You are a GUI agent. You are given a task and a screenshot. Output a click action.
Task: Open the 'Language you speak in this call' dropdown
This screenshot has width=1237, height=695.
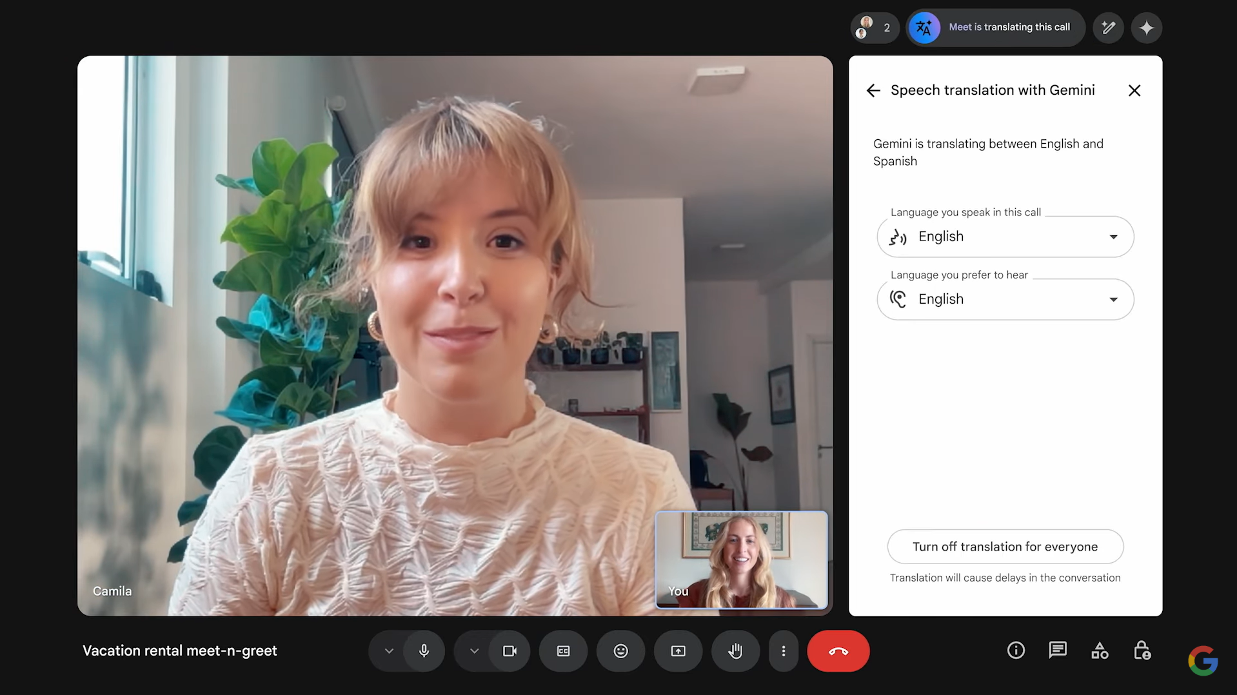[x=1005, y=237]
